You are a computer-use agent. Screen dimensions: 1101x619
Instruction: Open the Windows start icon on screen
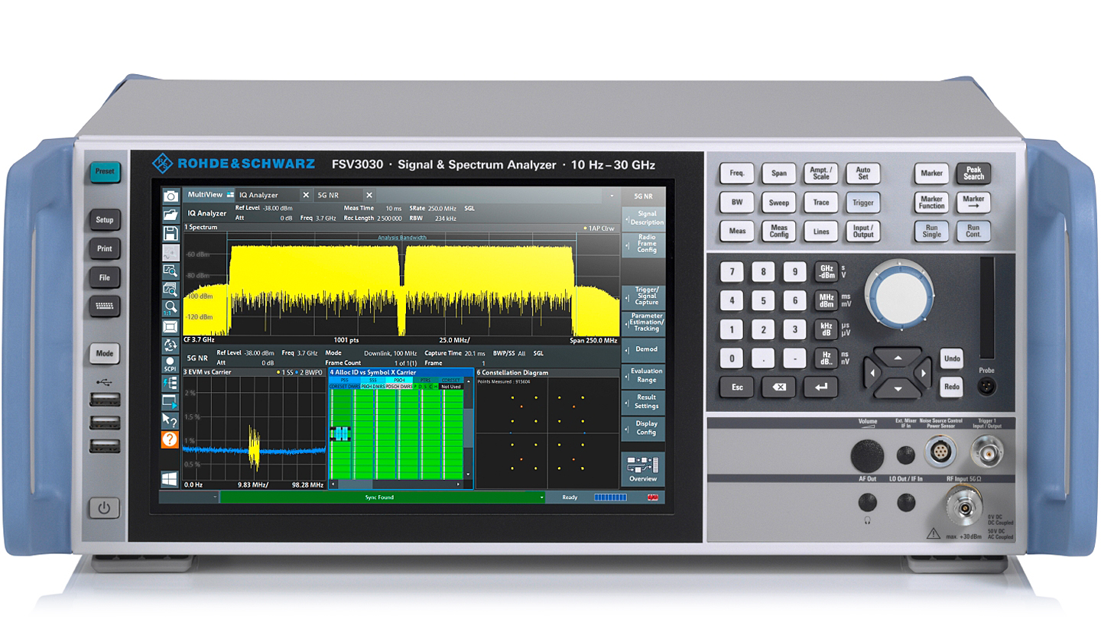[x=170, y=478]
